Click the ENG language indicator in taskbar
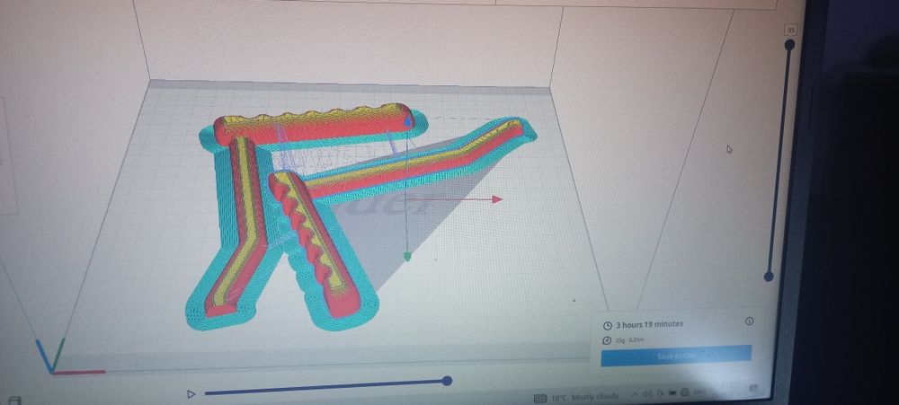The image size is (899, 405). point(699,392)
